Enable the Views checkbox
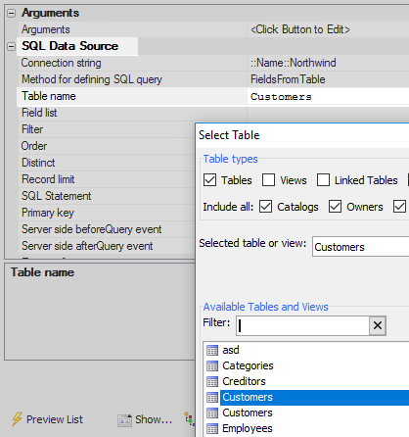 pyautogui.click(x=268, y=180)
